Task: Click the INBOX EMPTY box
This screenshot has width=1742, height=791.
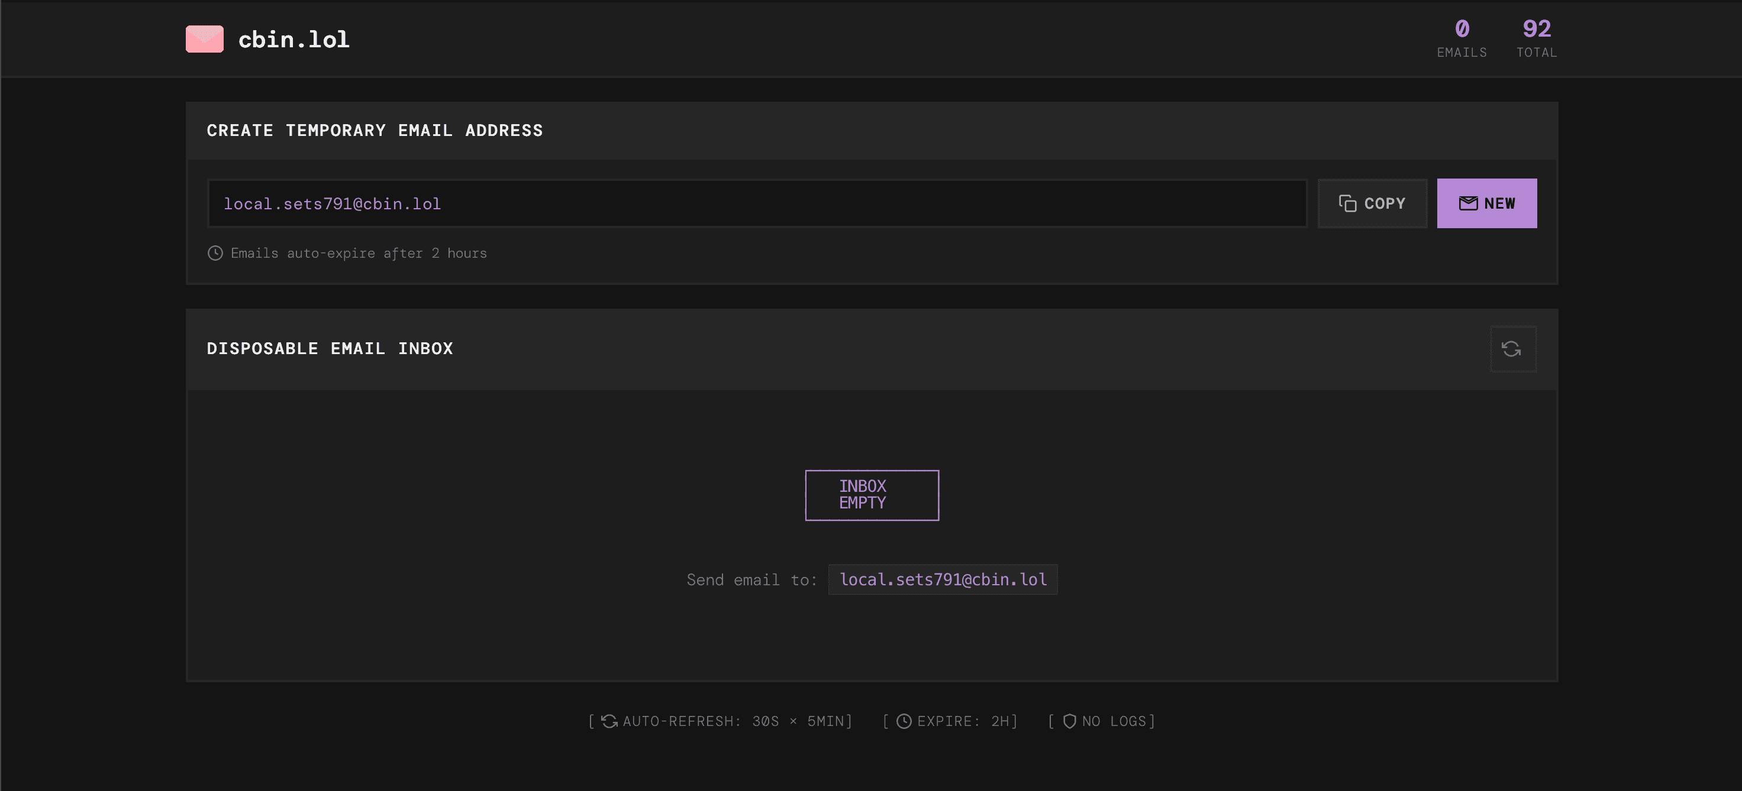Action: [x=871, y=495]
